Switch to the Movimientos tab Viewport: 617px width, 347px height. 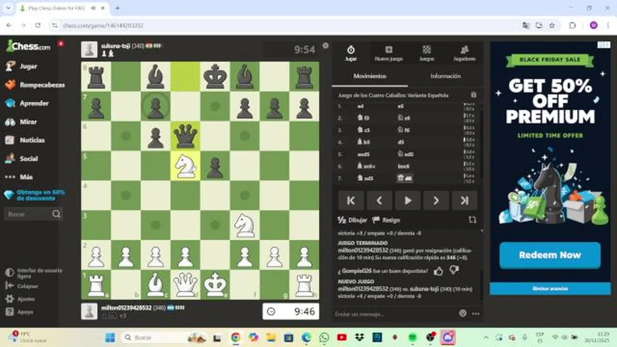370,76
